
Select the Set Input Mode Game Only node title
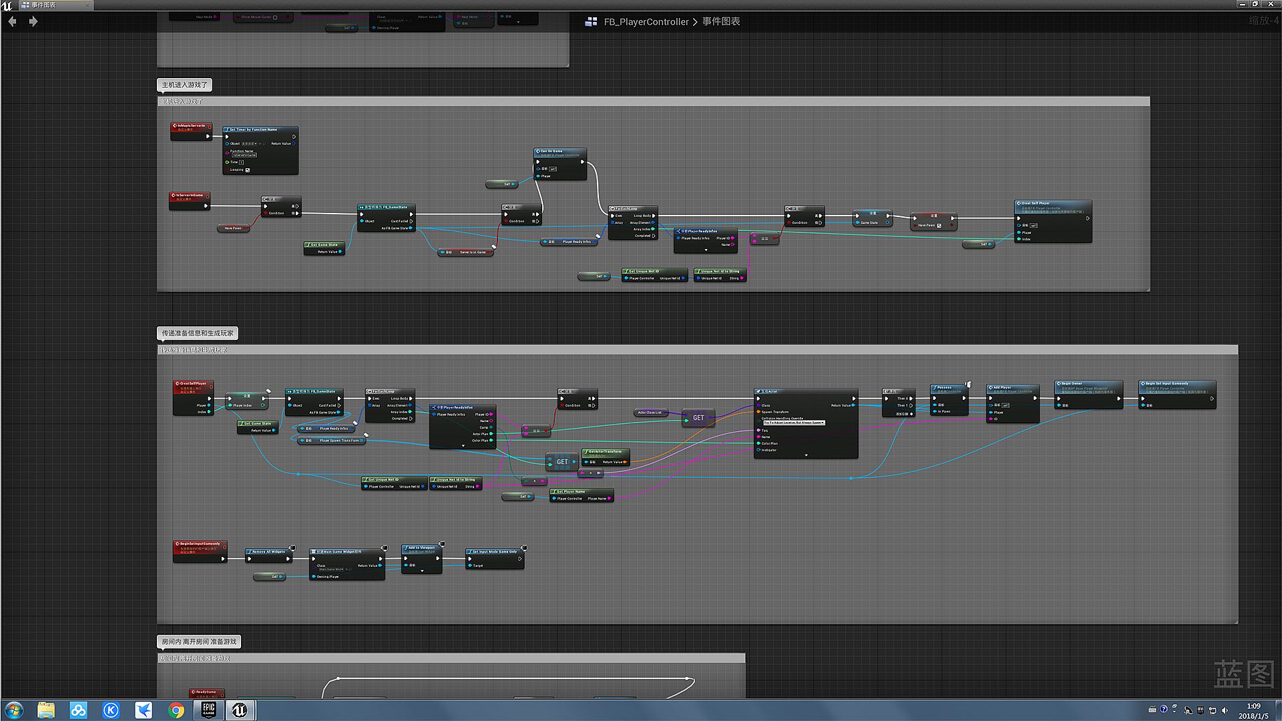494,551
